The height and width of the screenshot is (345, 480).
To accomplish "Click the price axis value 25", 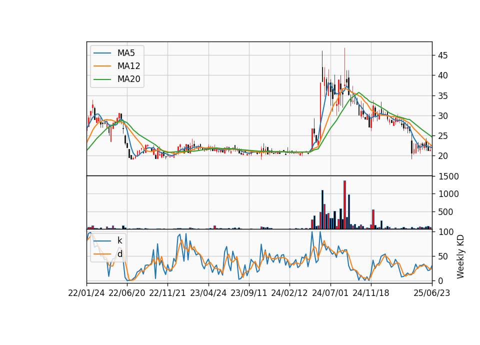I will point(442,136).
